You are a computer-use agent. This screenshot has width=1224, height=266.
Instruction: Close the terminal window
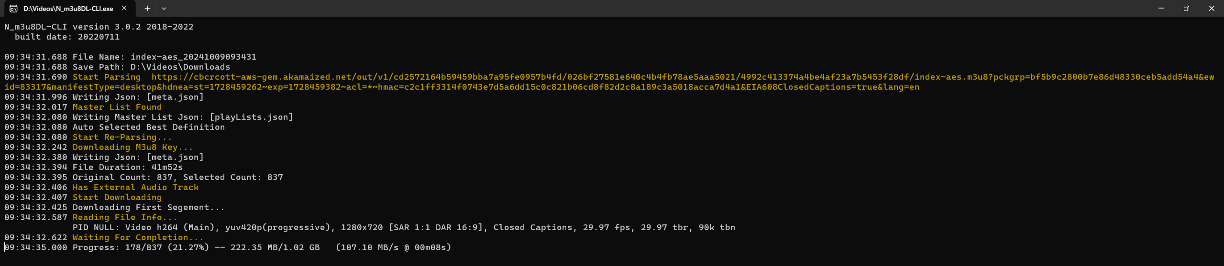pos(1212,8)
